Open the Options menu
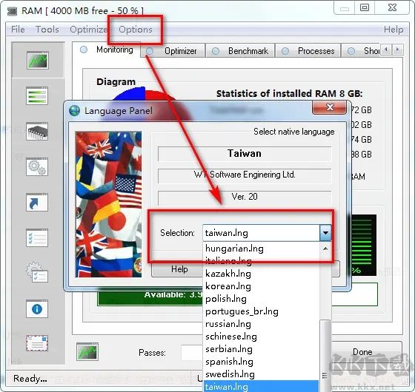 [135, 30]
